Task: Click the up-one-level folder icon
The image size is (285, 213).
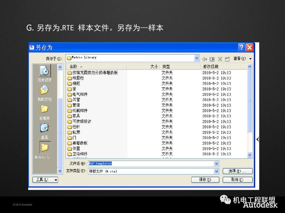Action: pos(212,59)
